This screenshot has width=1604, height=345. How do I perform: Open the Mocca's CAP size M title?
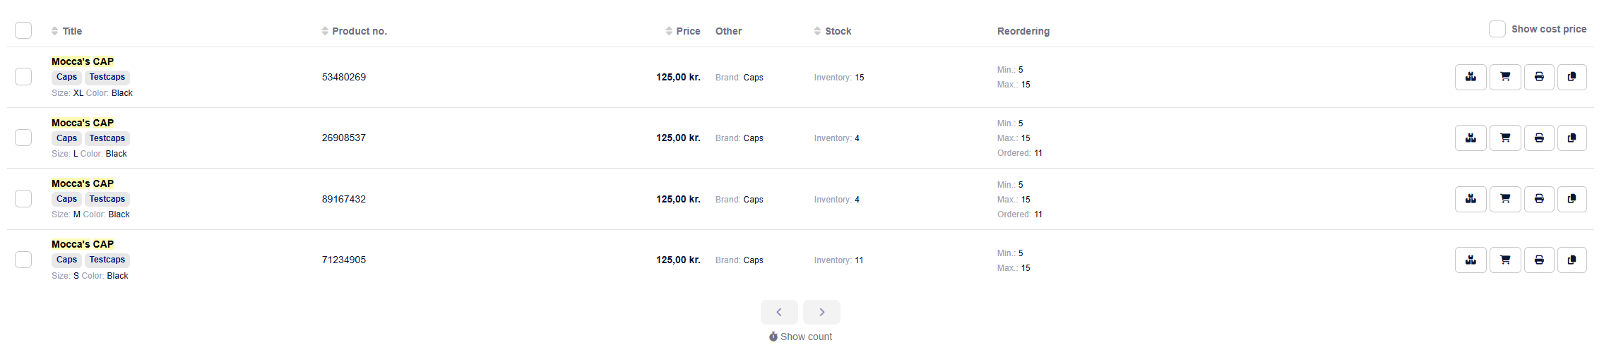click(83, 183)
